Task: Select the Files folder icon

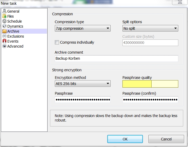Action: coord(4,16)
